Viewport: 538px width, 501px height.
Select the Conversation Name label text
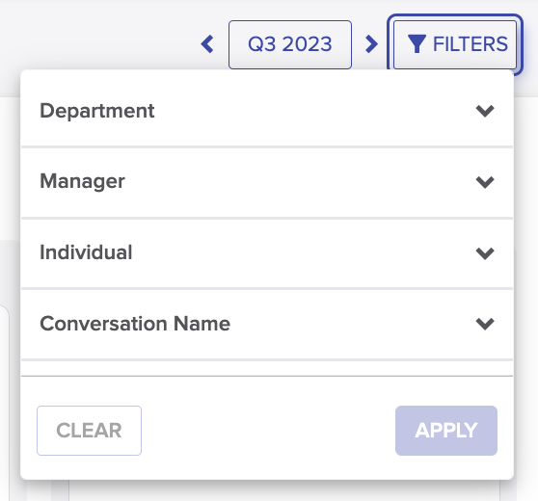tap(135, 324)
